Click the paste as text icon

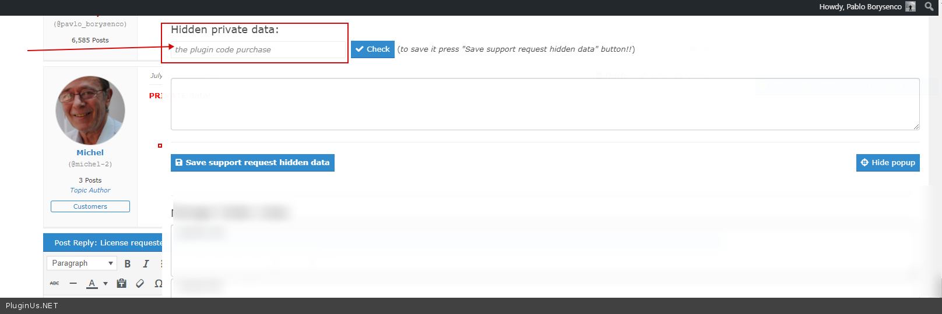121,283
